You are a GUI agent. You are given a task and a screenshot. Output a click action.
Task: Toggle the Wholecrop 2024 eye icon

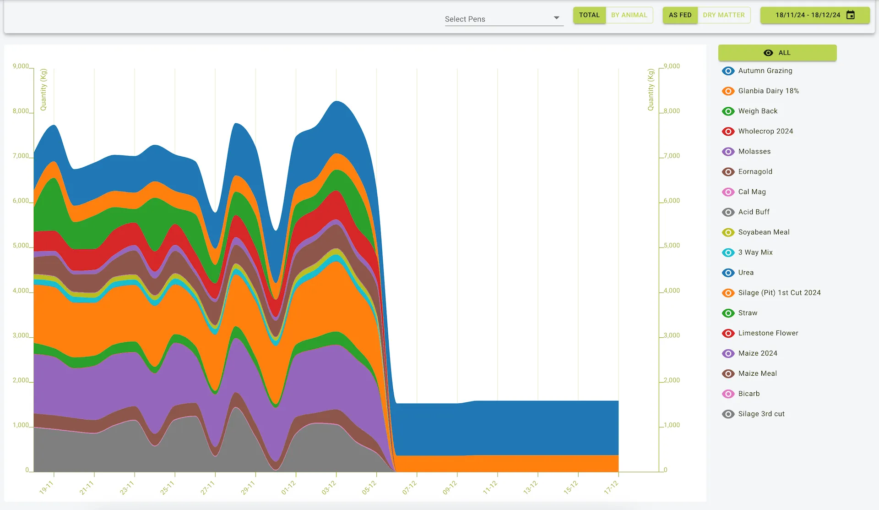coord(728,131)
